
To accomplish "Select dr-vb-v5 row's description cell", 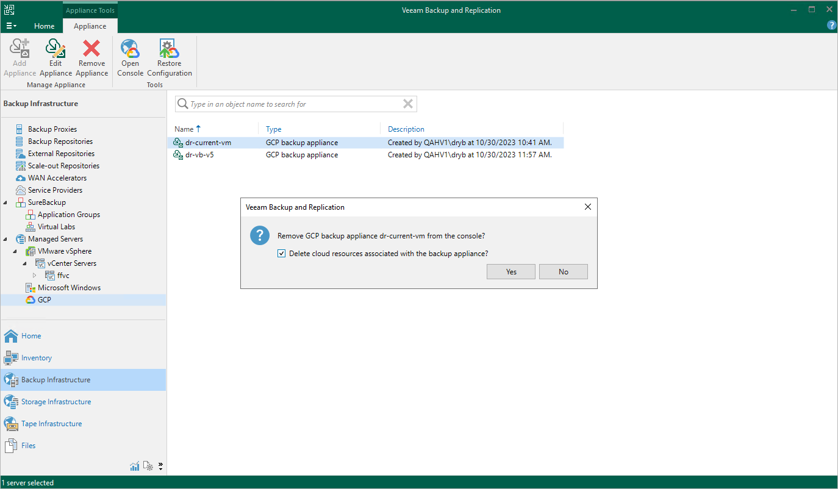I will (x=470, y=155).
